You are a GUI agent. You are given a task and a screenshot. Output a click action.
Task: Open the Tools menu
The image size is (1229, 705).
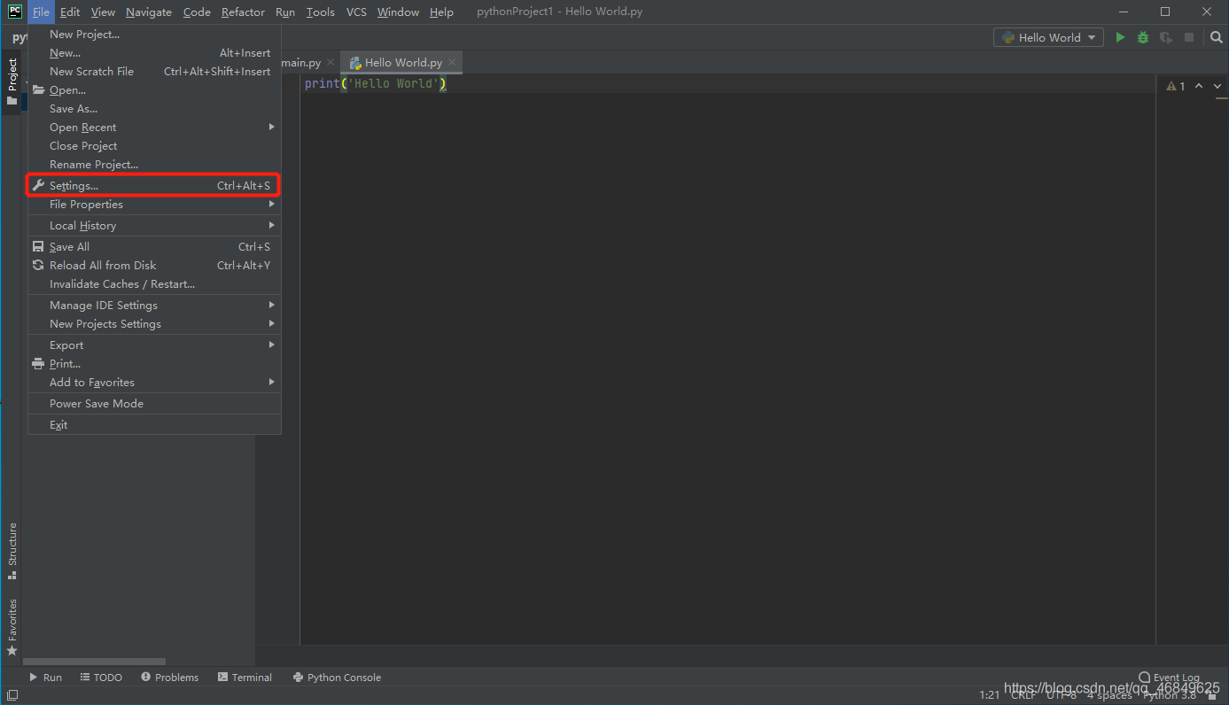321,12
